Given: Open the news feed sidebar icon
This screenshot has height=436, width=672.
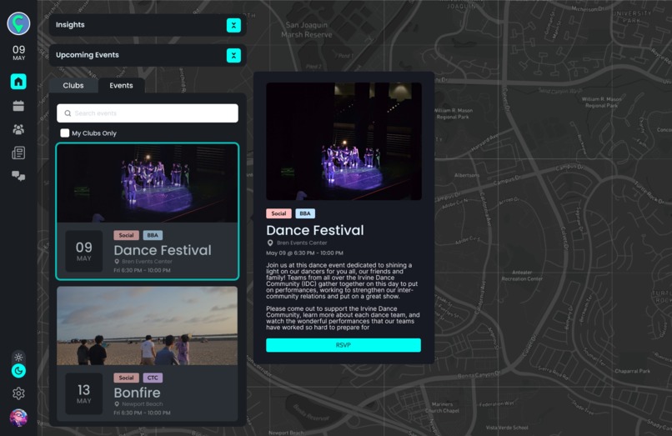Looking at the screenshot, I should pos(18,153).
